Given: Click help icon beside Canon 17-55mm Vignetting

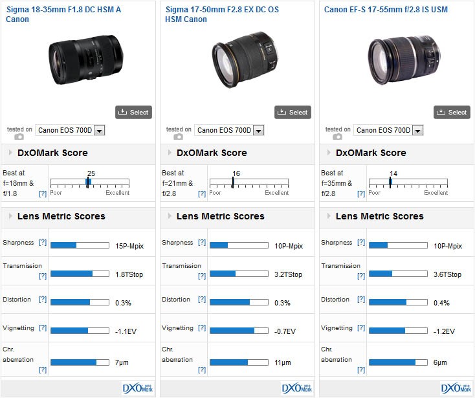Looking at the screenshot, I should [361, 328].
